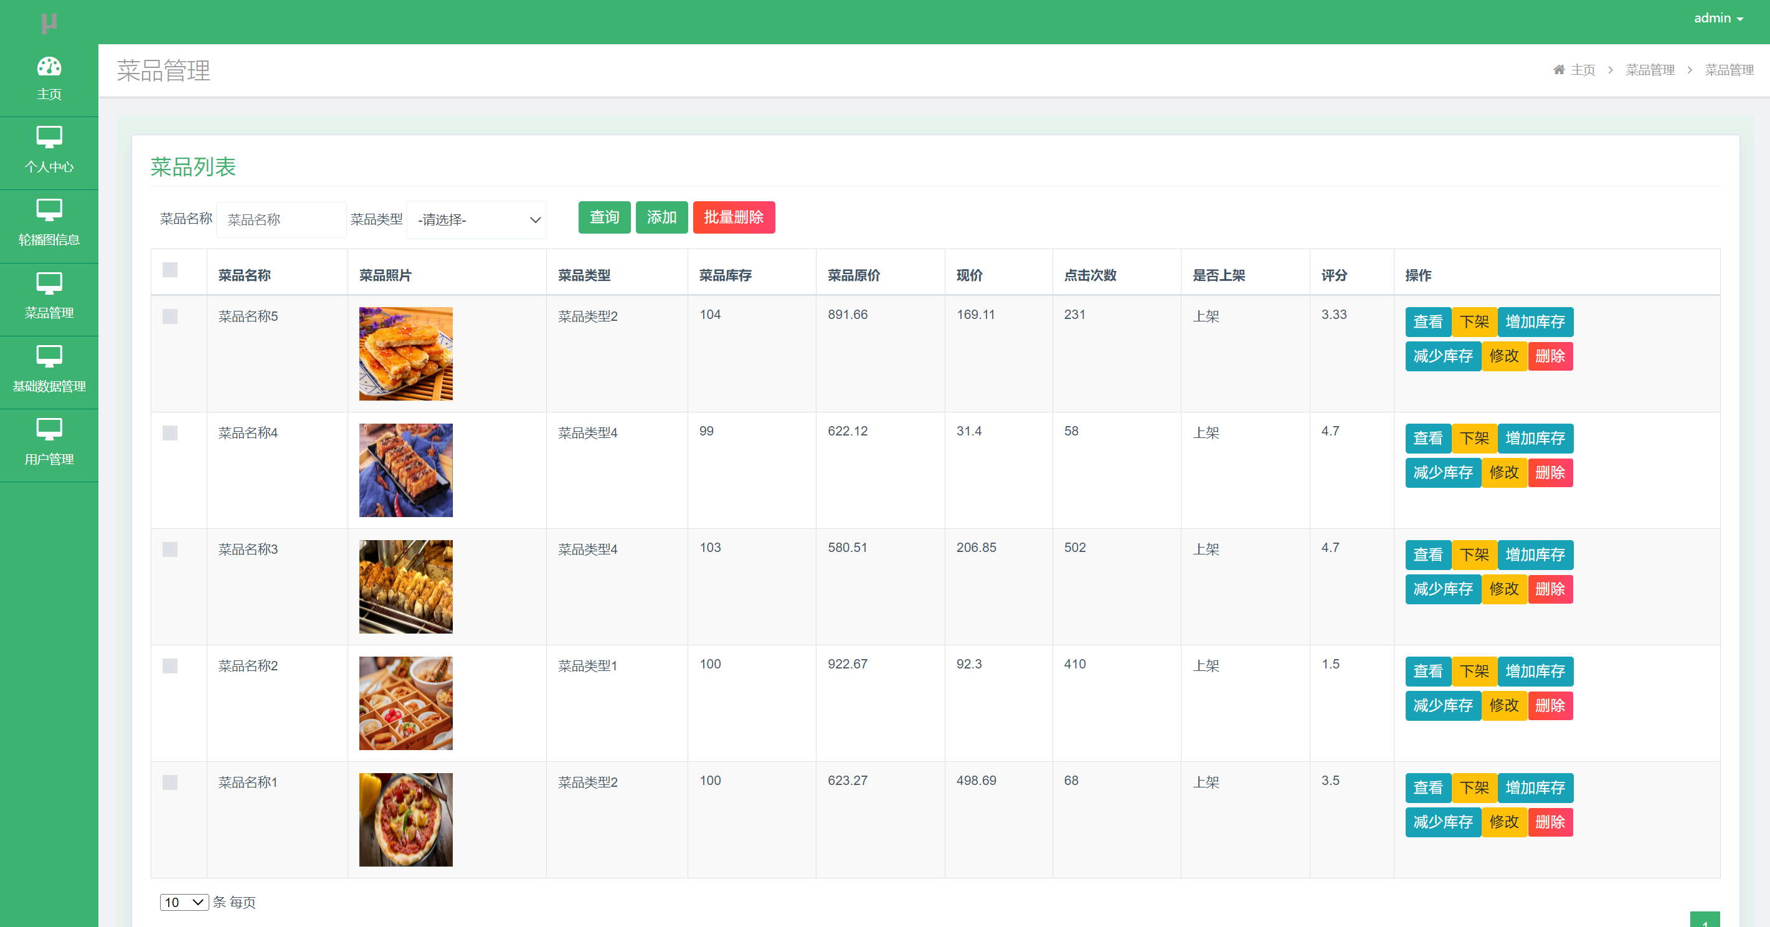Click 菜品管理 in the breadcrumb trail
This screenshot has height=927, width=1770.
pyautogui.click(x=1650, y=69)
